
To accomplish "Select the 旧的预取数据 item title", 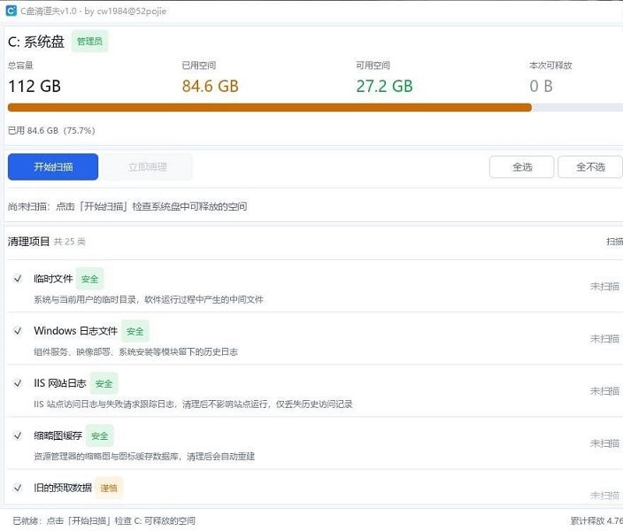I will [63, 488].
